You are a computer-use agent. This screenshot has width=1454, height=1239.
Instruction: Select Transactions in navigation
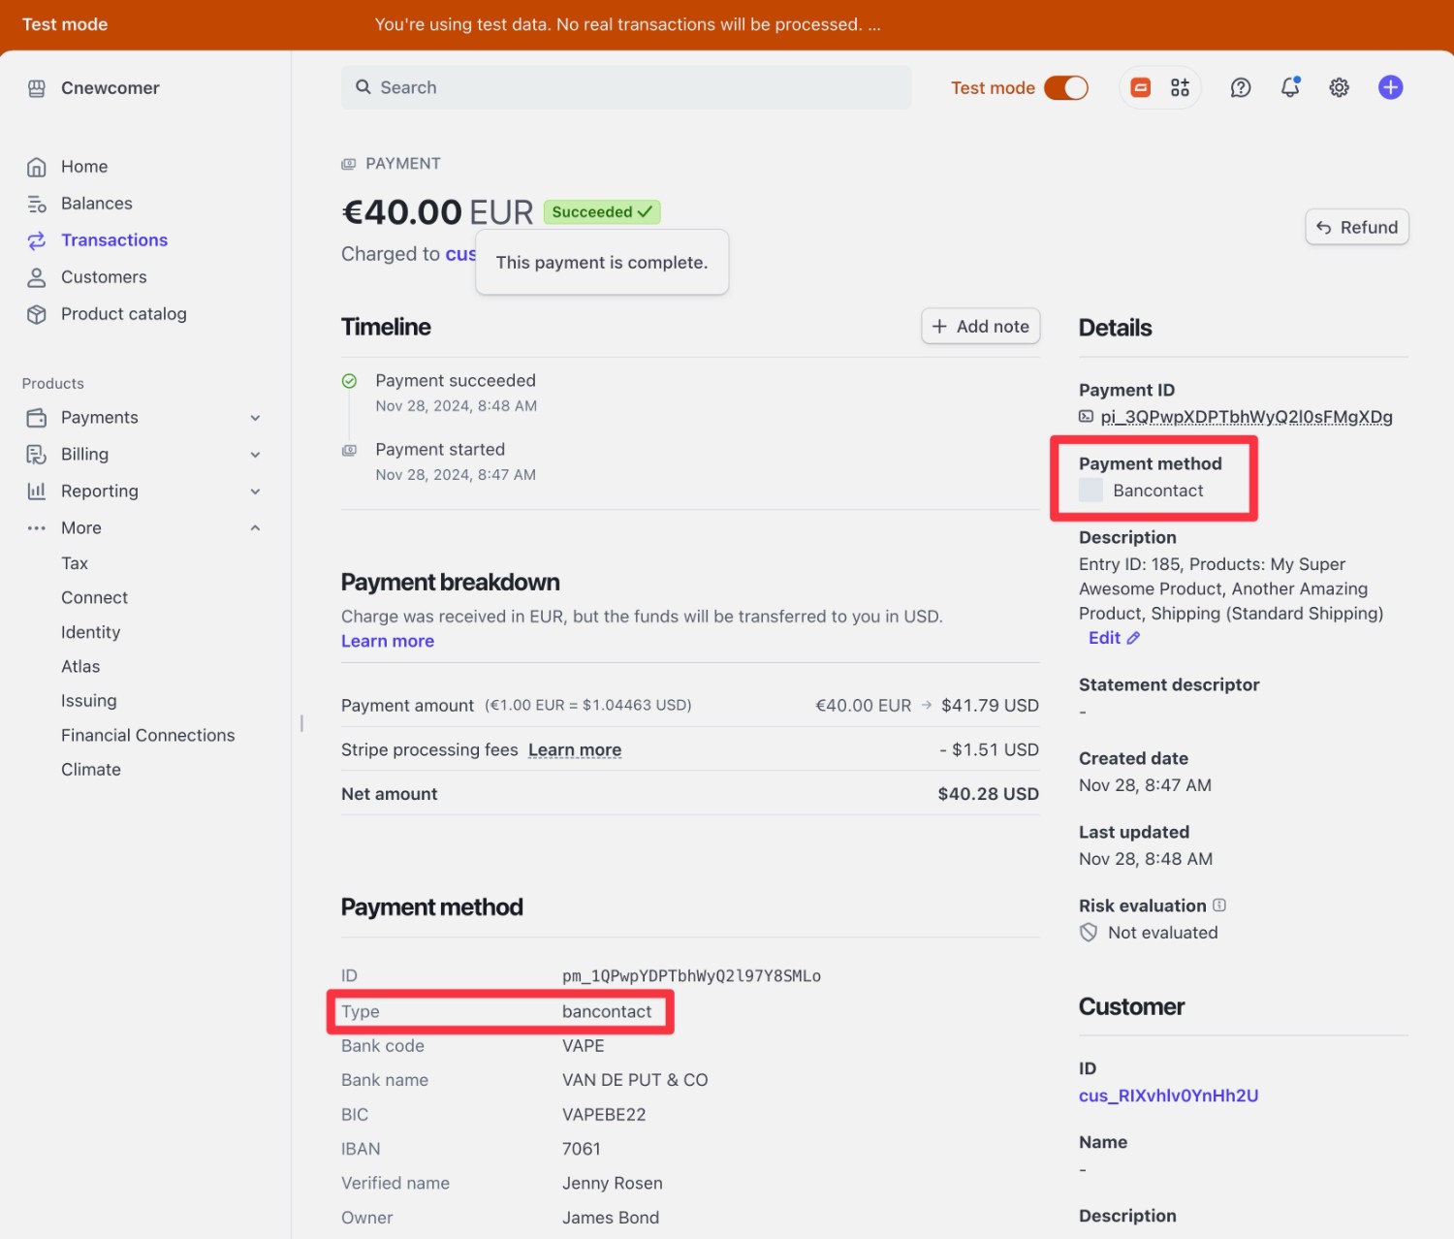[x=114, y=240]
